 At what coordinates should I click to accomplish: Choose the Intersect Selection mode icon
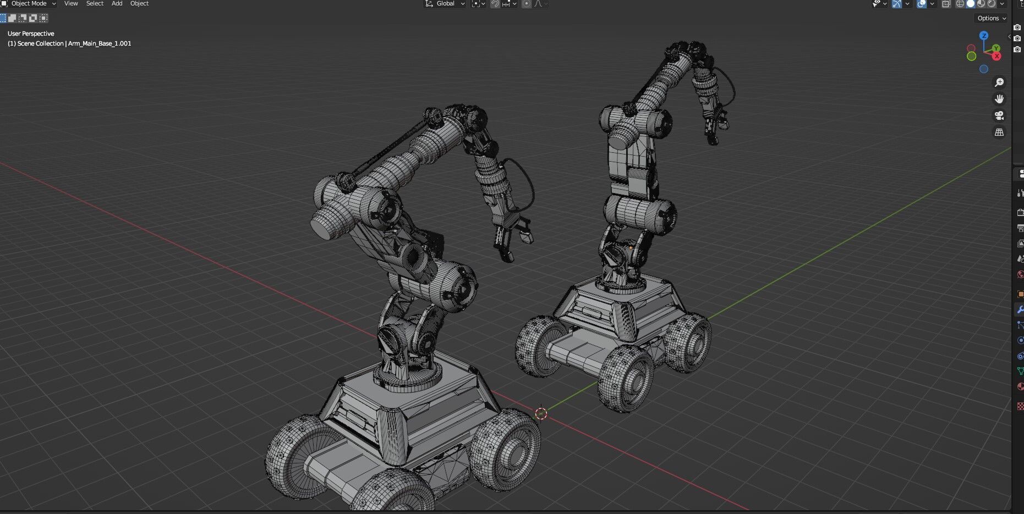(43, 18)
